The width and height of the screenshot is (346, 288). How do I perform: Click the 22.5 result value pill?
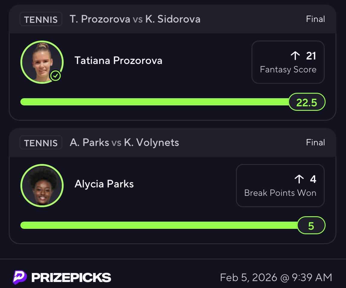[307, 102]
